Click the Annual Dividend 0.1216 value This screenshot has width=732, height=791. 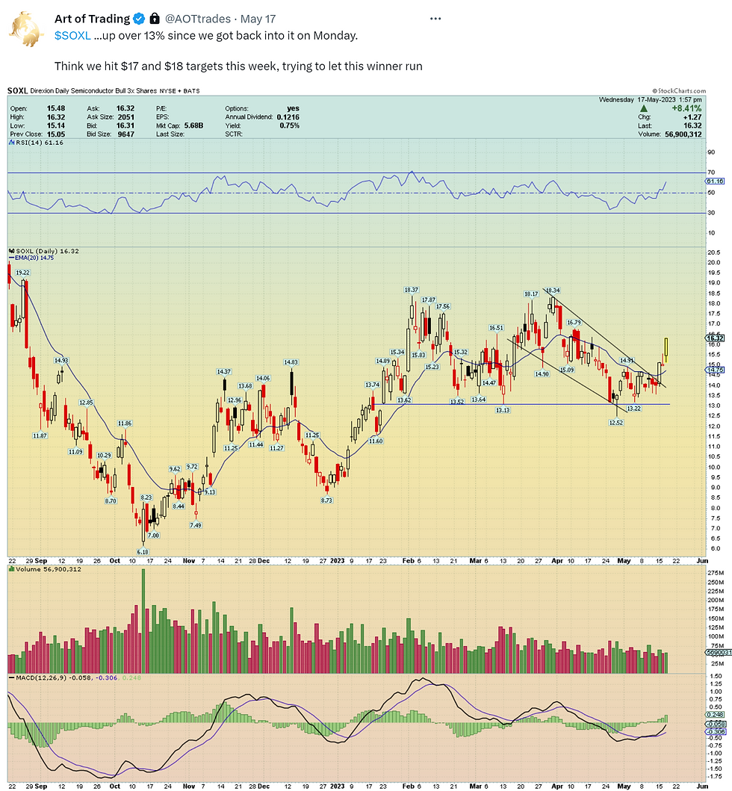[x=288, y=117]
